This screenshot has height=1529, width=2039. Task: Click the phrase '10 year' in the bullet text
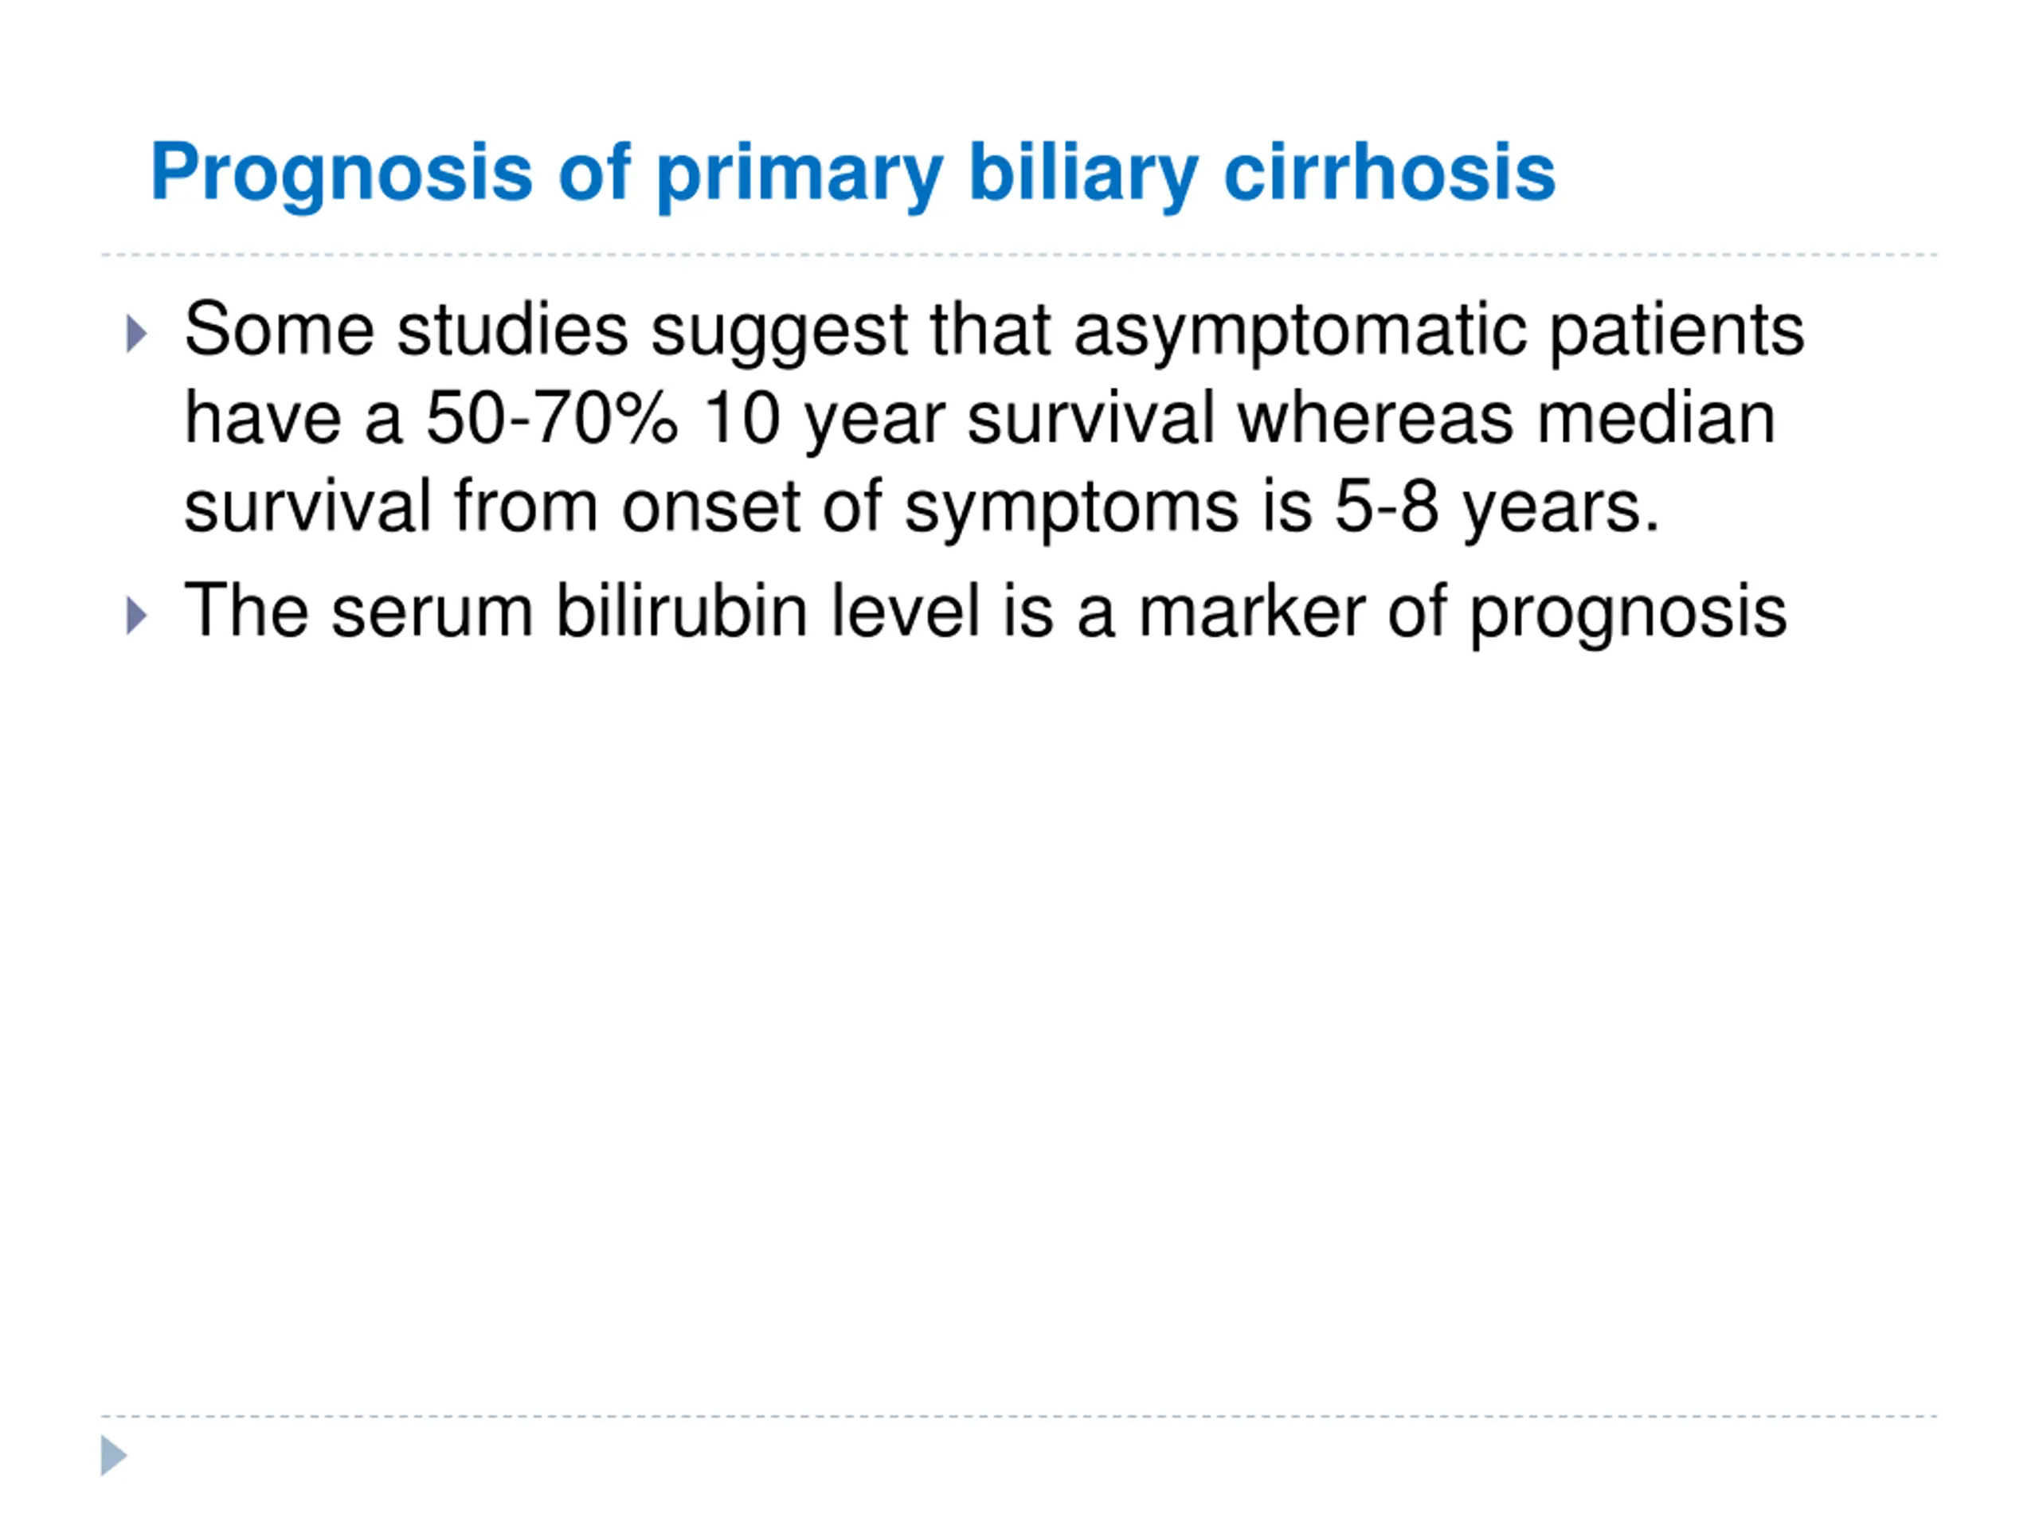(824, 422)
